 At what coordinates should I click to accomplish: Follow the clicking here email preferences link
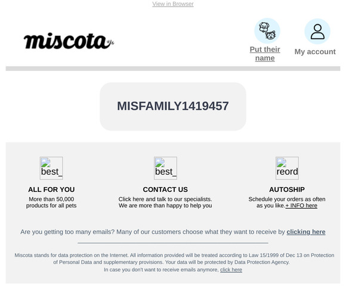(306, 232)
